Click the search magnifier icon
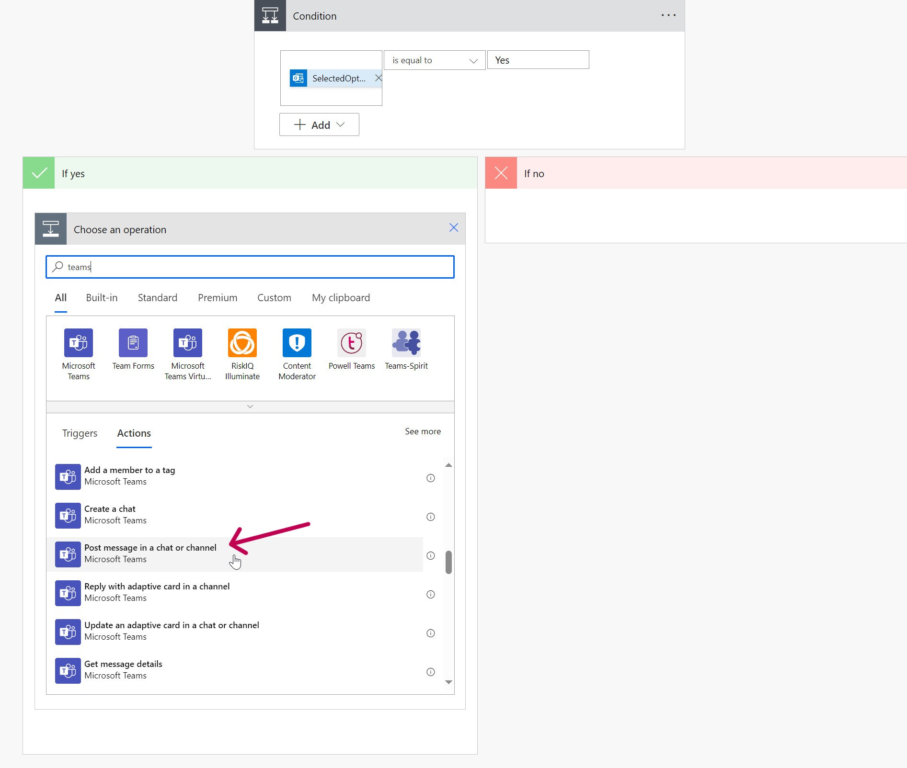 57,267
